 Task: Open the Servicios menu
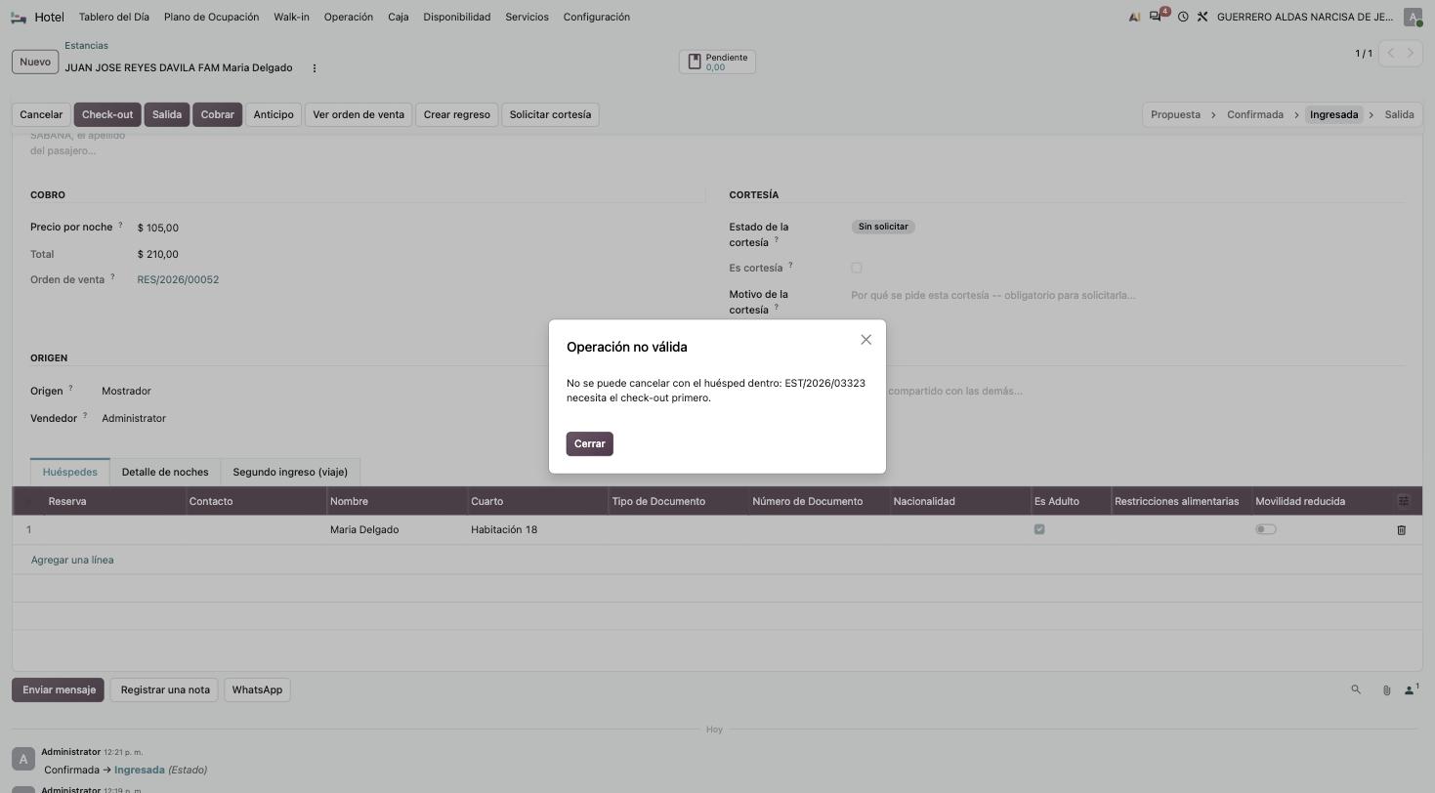(527, 17)
